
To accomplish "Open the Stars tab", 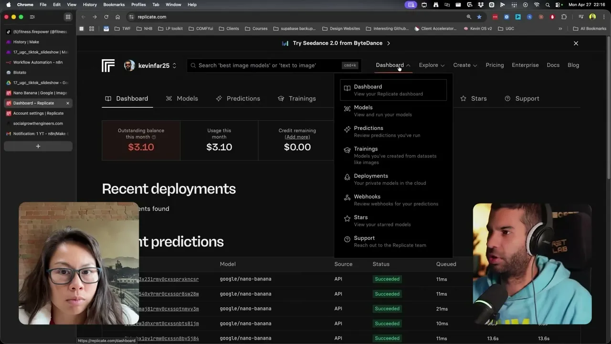I will [474, 98].
